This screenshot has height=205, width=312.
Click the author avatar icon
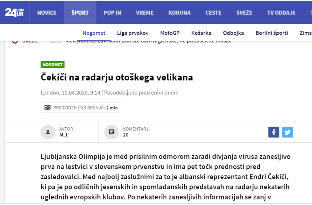coord(48,132)
